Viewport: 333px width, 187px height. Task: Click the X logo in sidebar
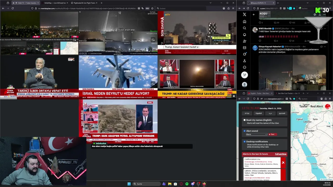pos(244,15)
